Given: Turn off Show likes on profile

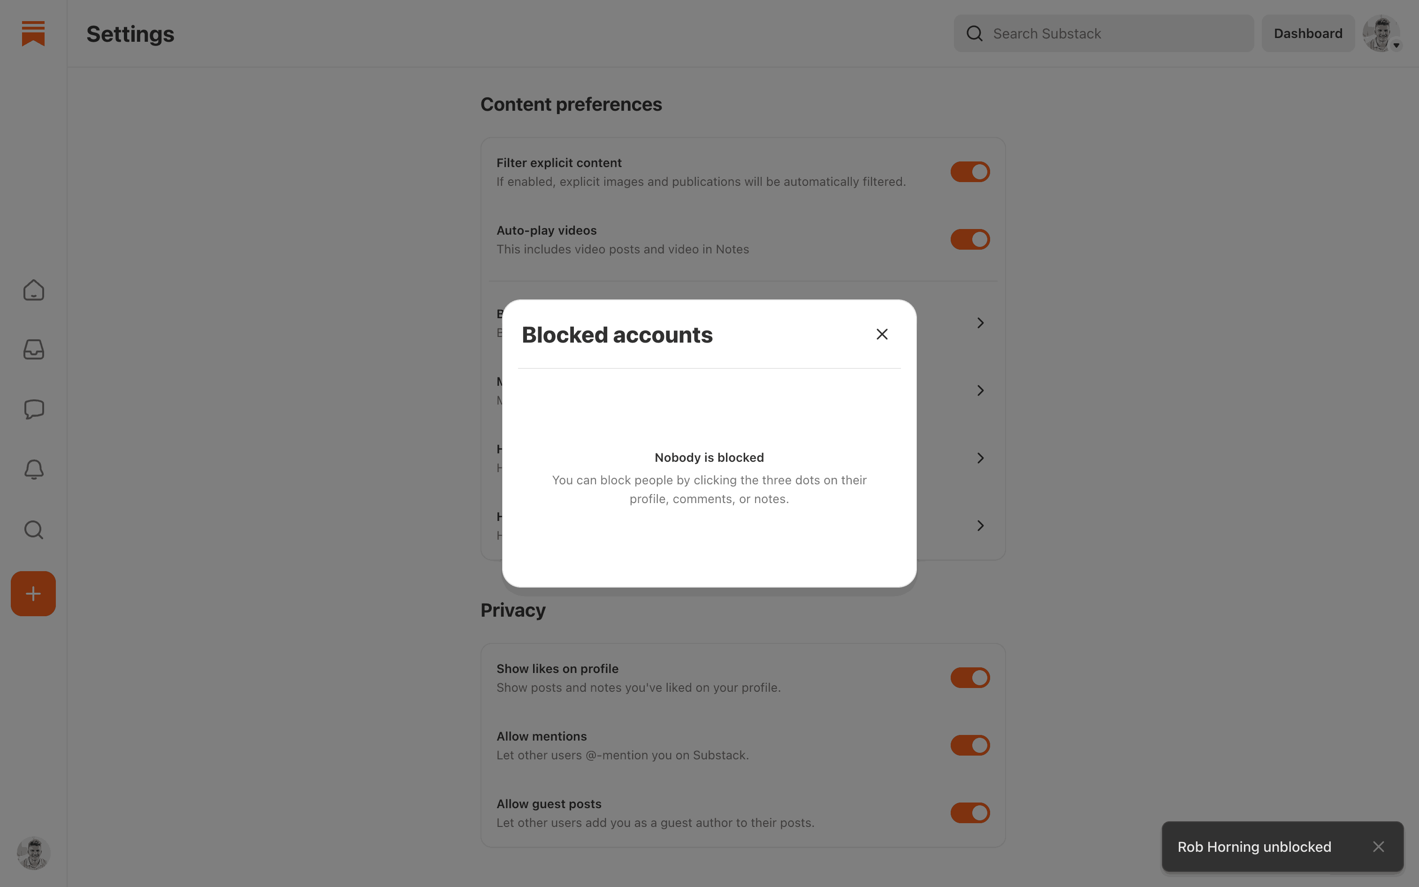Looking at the screenshot, I should point(970,678).
